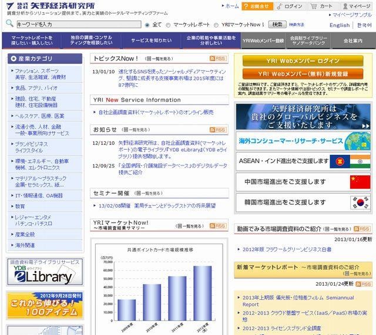Click the カート shopping cart button
The image size is (376, 335).
point(323,6)
